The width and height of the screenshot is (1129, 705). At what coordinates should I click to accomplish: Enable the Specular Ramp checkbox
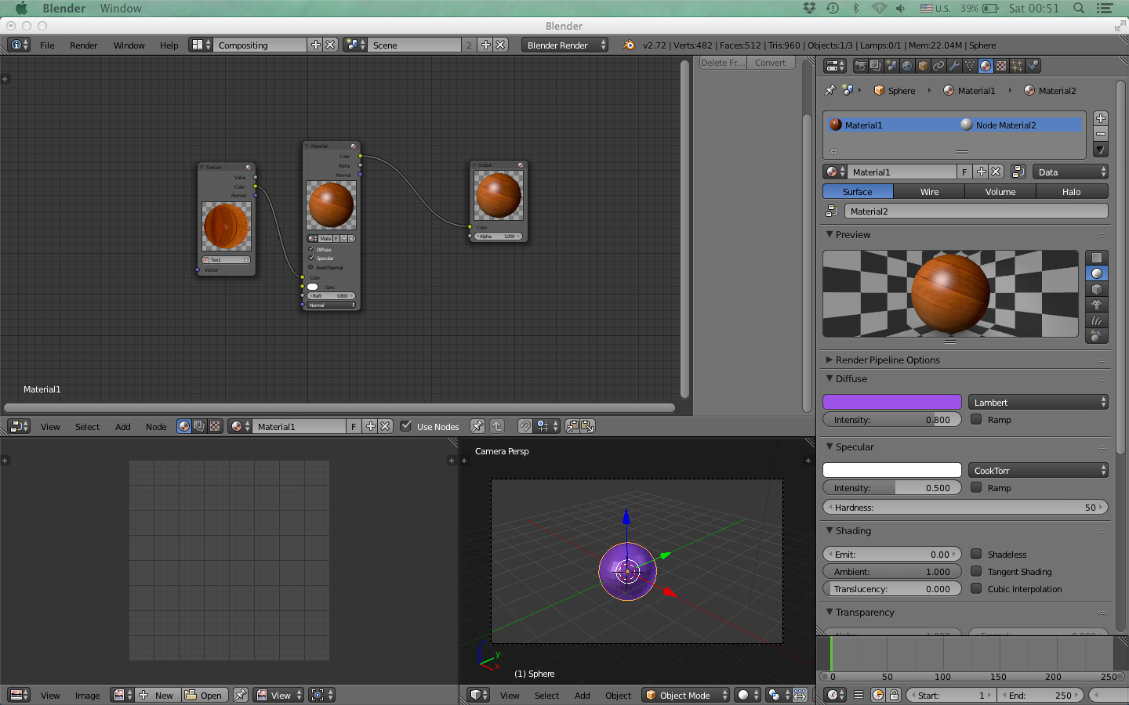(x=976, y=487)
